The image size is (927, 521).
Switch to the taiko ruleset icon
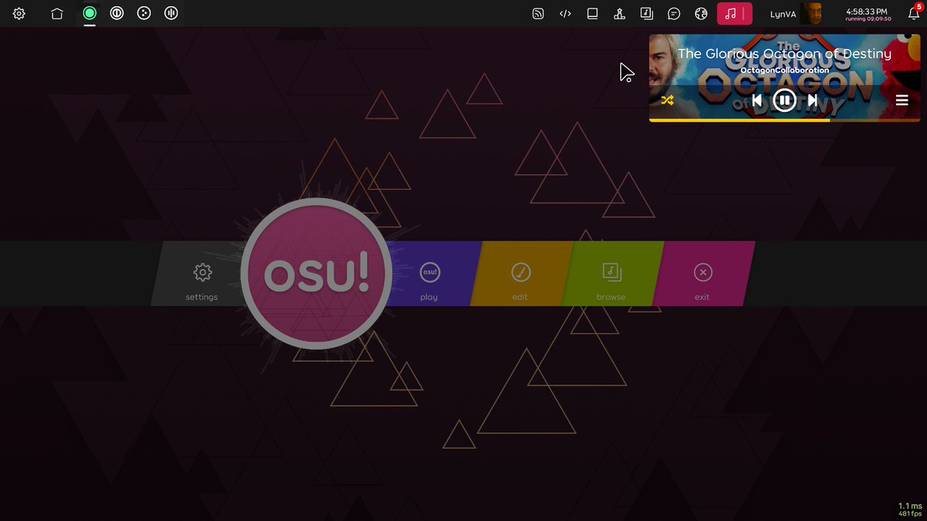(117, 13)
